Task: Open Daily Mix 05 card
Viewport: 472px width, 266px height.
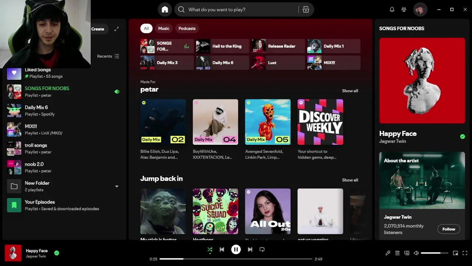Action: (x=268, y=130)
